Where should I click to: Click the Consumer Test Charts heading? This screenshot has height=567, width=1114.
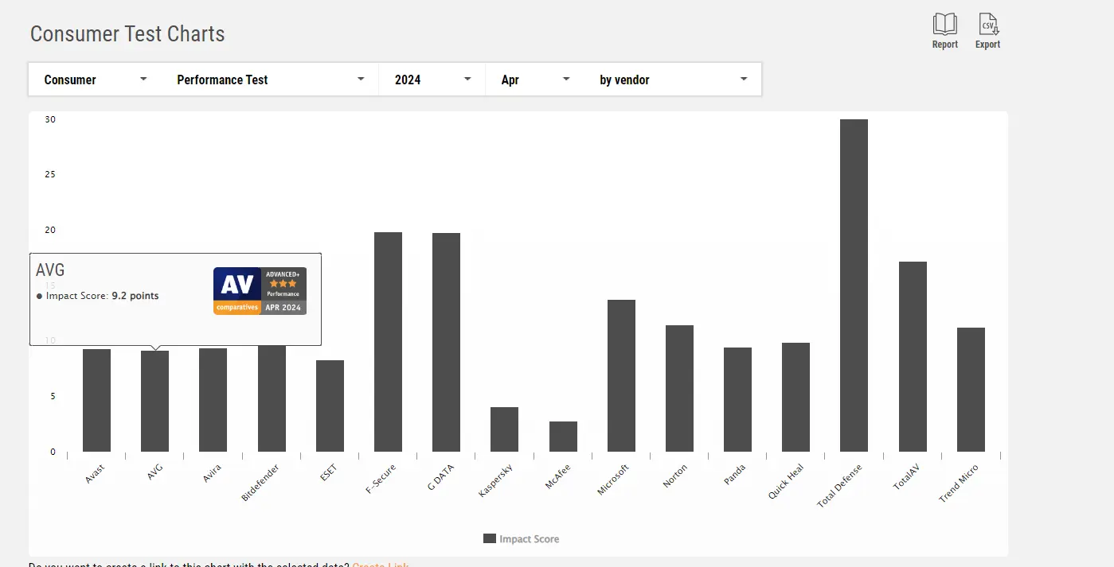[127, 33]
